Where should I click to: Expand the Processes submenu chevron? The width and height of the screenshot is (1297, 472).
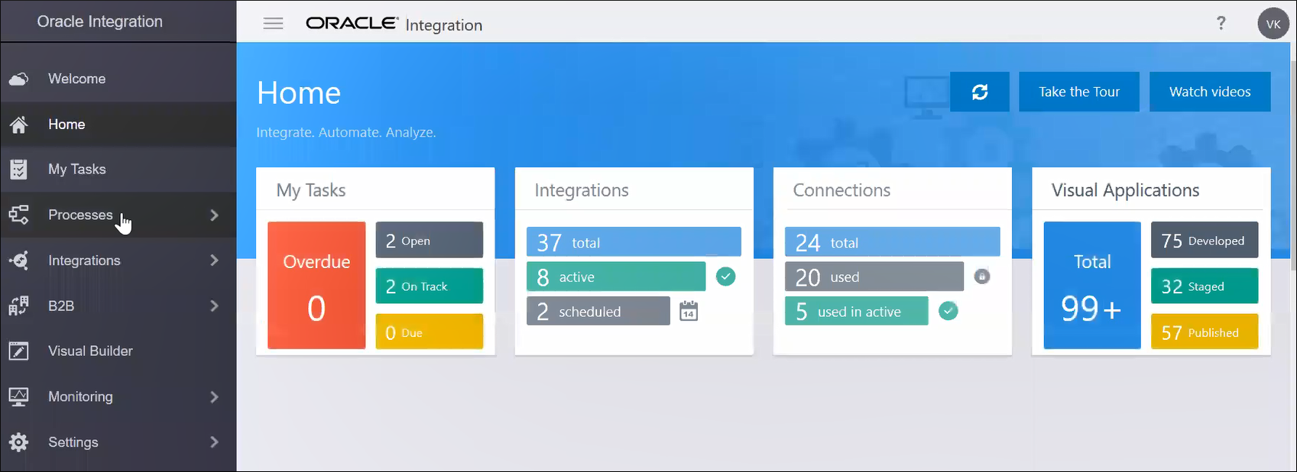(214, 215)
